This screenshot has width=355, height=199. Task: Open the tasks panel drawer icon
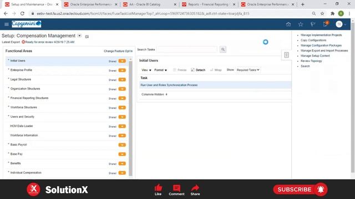point(286,55)
